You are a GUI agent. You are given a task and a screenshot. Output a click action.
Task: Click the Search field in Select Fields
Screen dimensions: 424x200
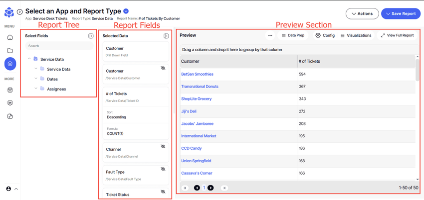pyautogui.click(x=59, y=46)
